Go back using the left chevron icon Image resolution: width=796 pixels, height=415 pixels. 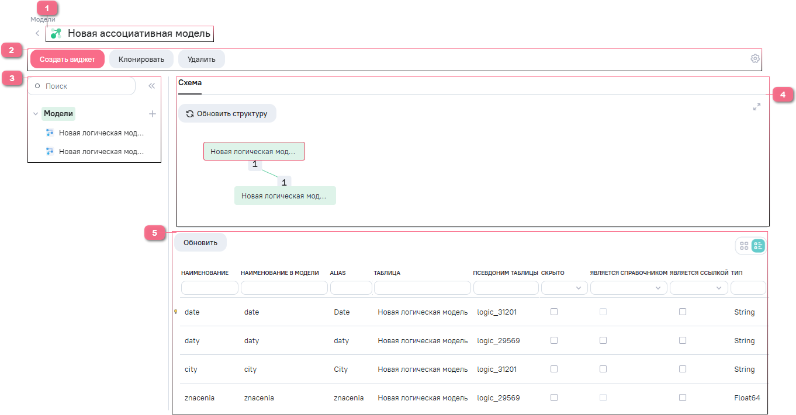tap(37, 33)
